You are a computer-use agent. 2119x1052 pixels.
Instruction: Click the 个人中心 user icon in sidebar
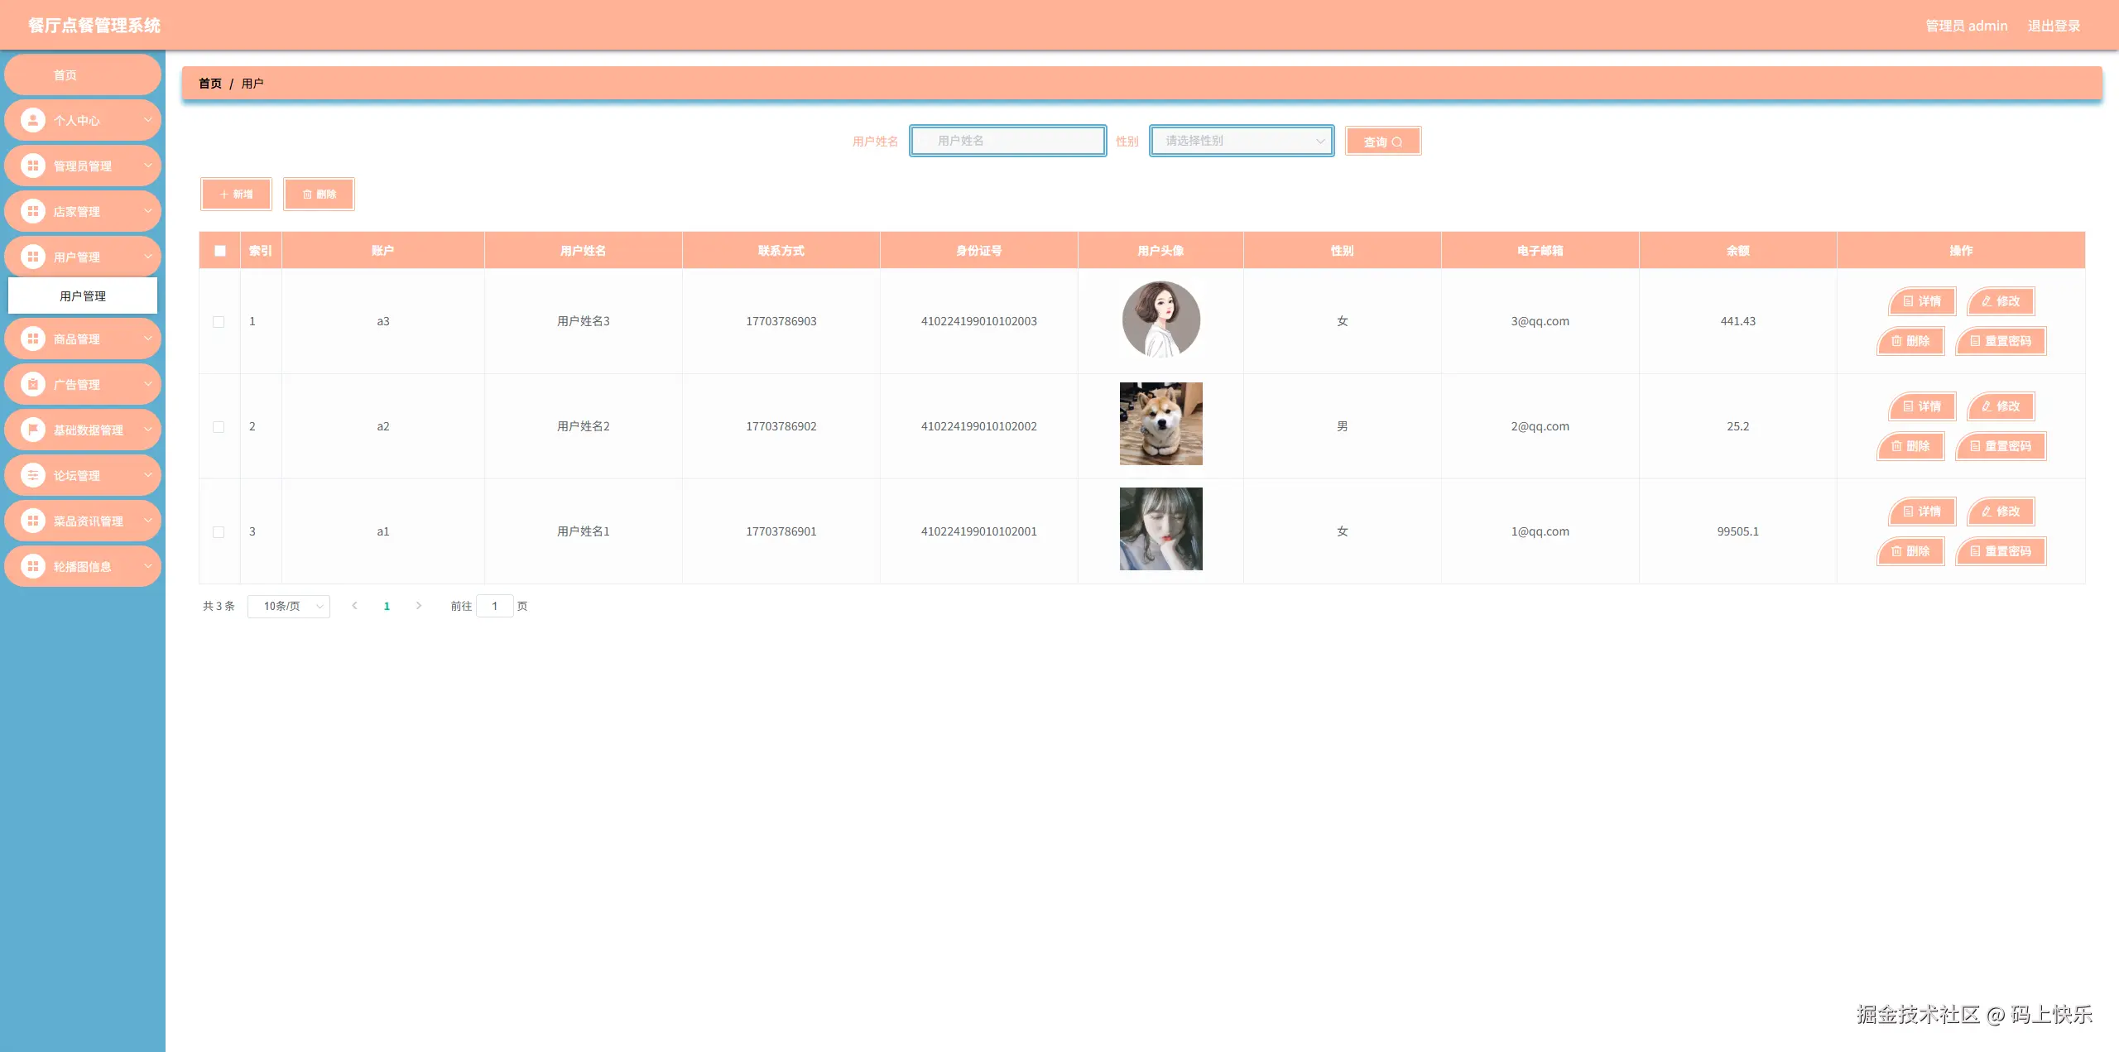[x=33, y=121]
